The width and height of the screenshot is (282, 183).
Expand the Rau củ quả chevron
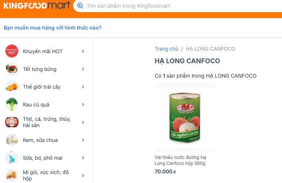83,105
